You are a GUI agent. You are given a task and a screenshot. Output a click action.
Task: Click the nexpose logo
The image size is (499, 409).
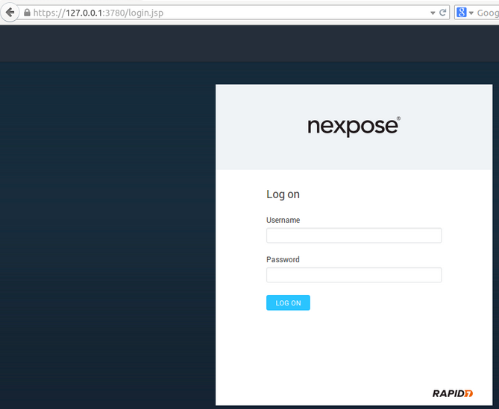[354, 126]
